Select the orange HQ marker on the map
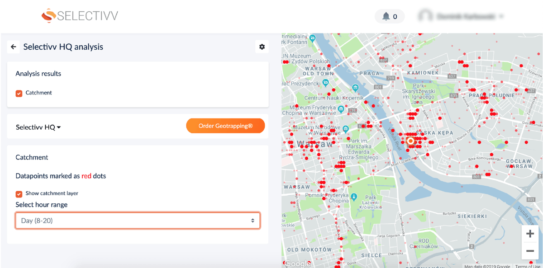Screen dimensions: 543x268 pyautogui.click(x=410, y=141)
